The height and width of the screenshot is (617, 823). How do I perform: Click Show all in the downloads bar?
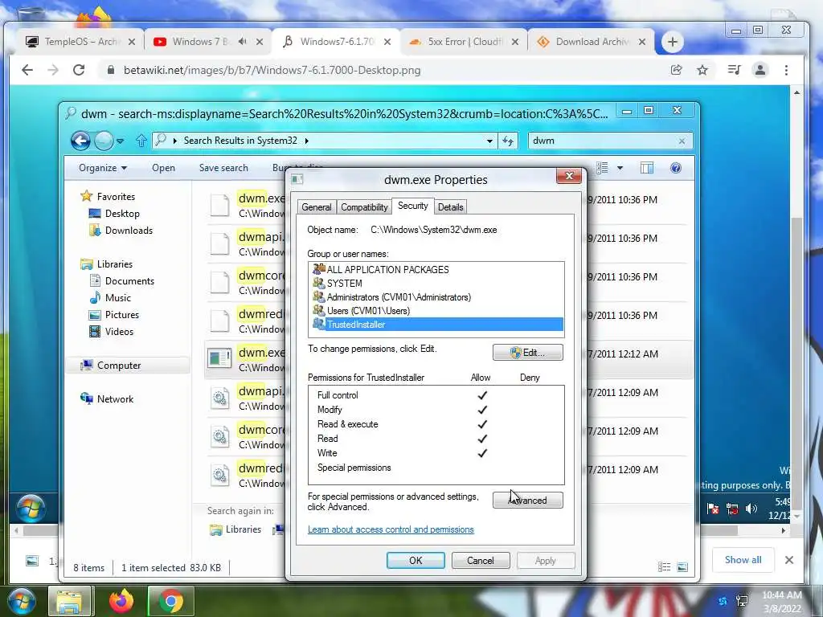743,560
